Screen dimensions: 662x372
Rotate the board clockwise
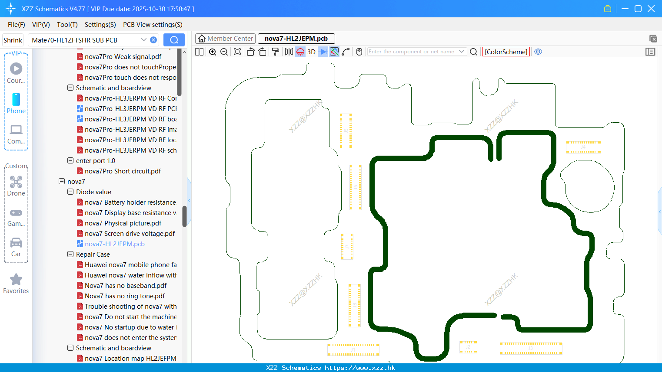pos(262,52)
